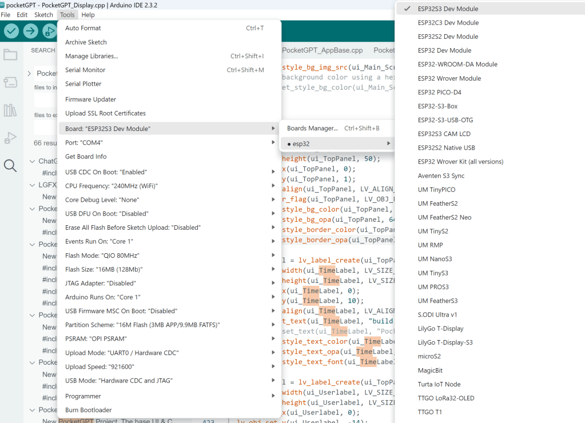Click the Search magnifier sidebar icon

[x=10, y=166]
